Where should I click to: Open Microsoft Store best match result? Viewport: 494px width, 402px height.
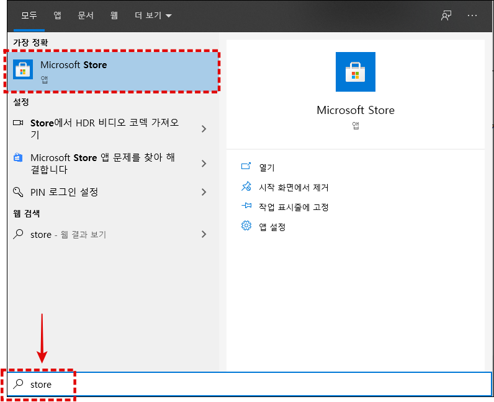[113, 71]
